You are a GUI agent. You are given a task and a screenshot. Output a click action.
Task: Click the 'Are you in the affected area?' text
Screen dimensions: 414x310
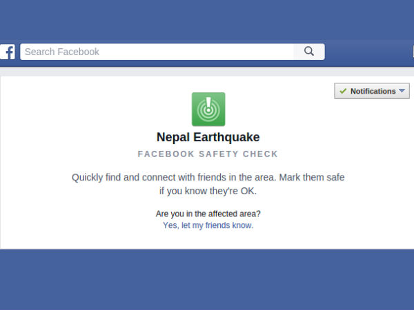point(208,214)
